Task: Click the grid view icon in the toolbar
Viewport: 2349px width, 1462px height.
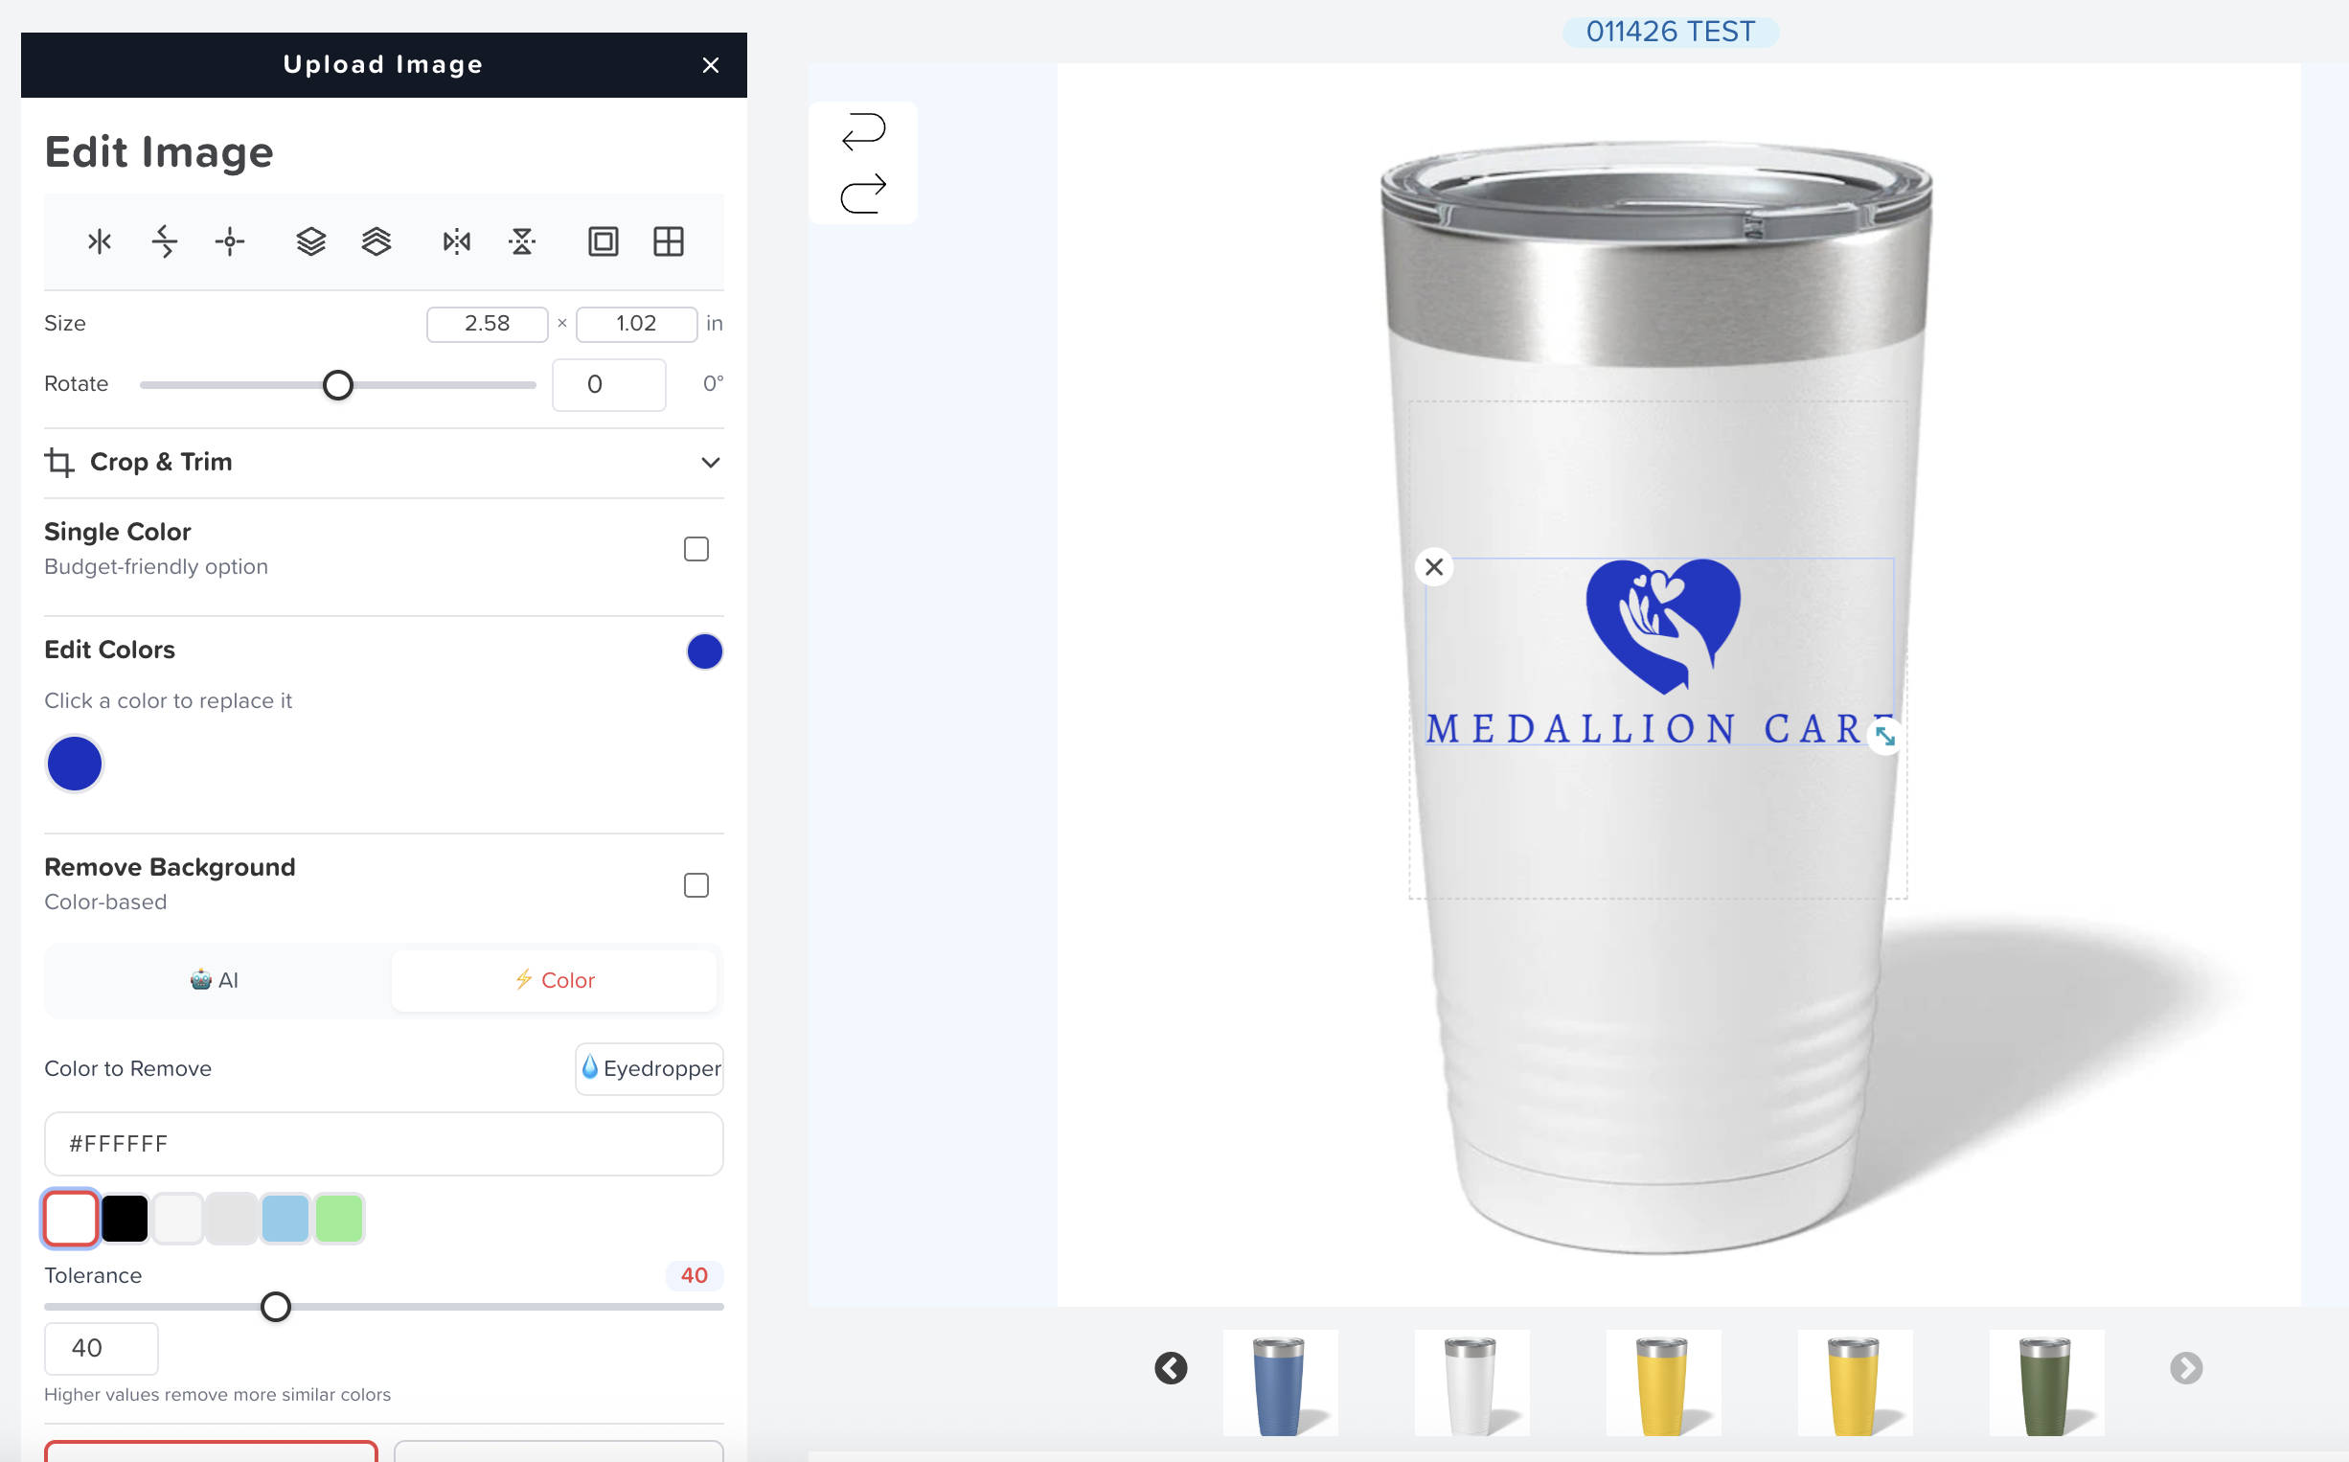Action: (x=669, y=241)
